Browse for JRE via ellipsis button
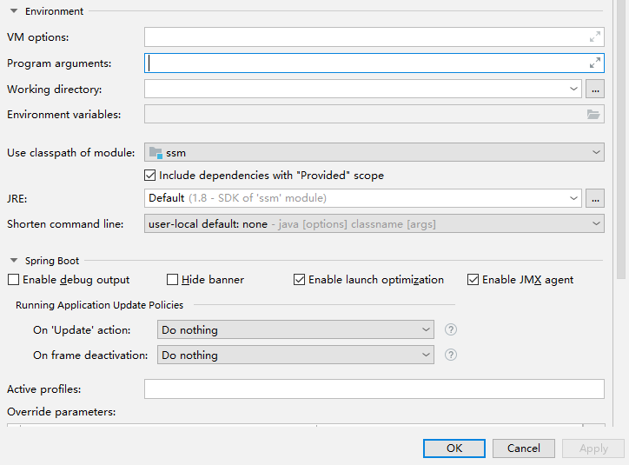The width and height of the screenshot is (629, 465). pyautogui.click(x=595, y=198)
